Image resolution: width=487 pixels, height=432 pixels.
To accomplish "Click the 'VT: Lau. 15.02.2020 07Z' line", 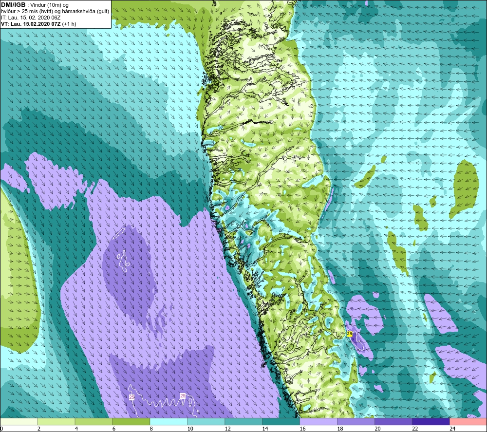I will 31,24.
